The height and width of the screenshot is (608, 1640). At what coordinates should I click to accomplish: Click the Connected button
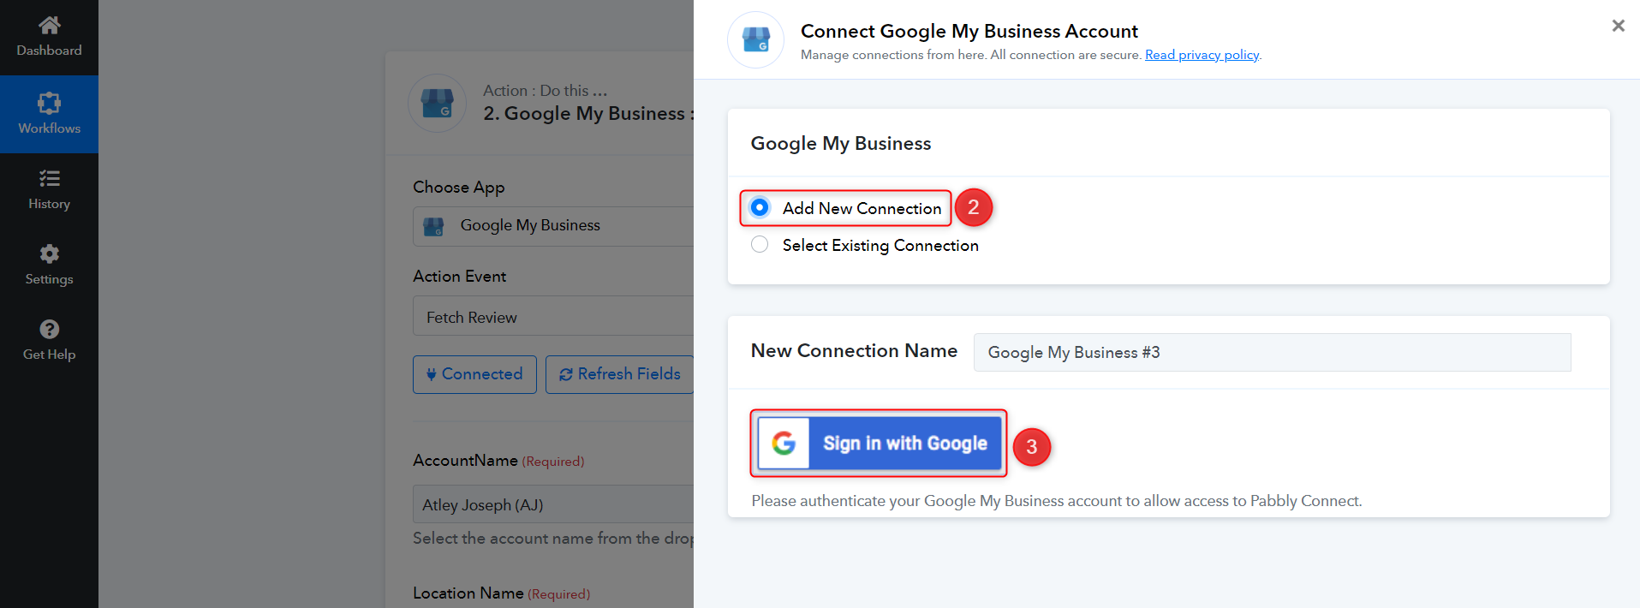[x=474, y=374]
